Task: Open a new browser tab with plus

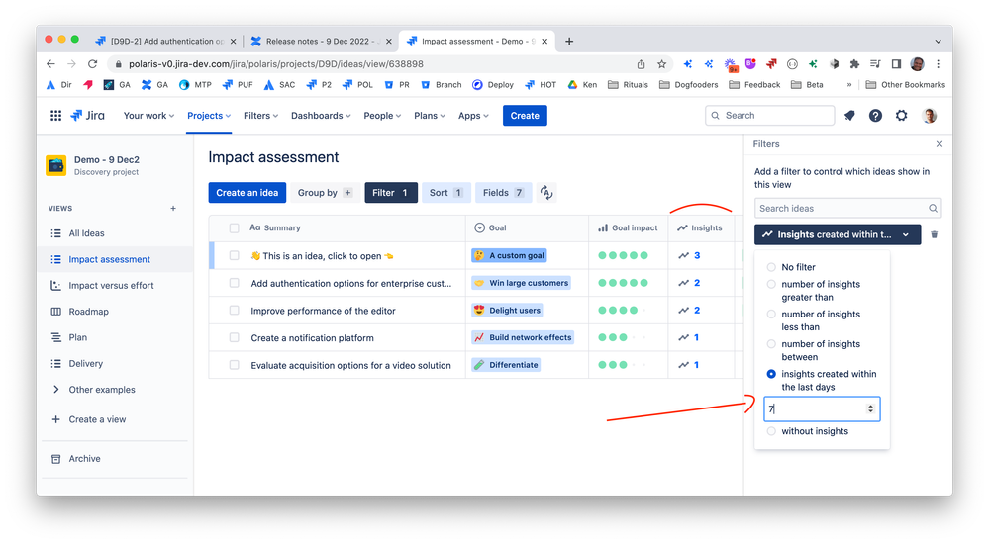Action: pyautogui.click(x=569, y=41)
